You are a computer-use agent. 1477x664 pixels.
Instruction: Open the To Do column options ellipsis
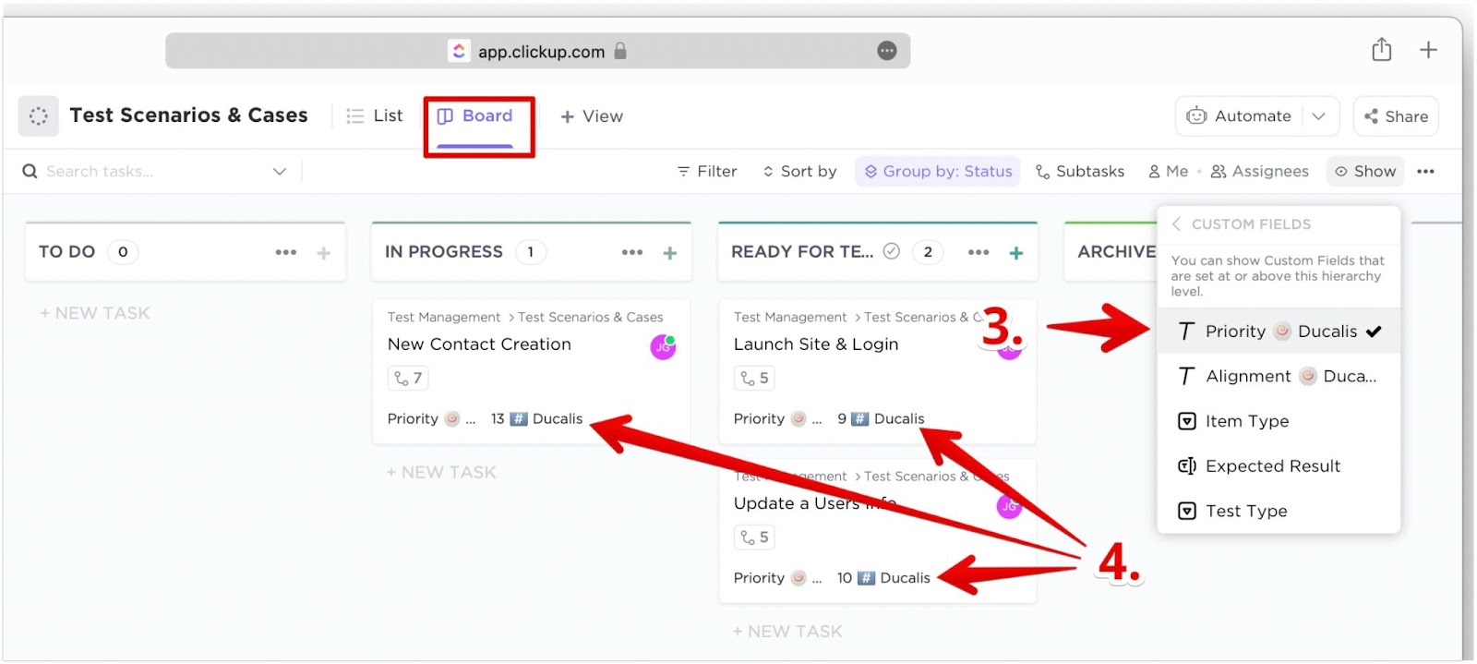click(286, 252)
